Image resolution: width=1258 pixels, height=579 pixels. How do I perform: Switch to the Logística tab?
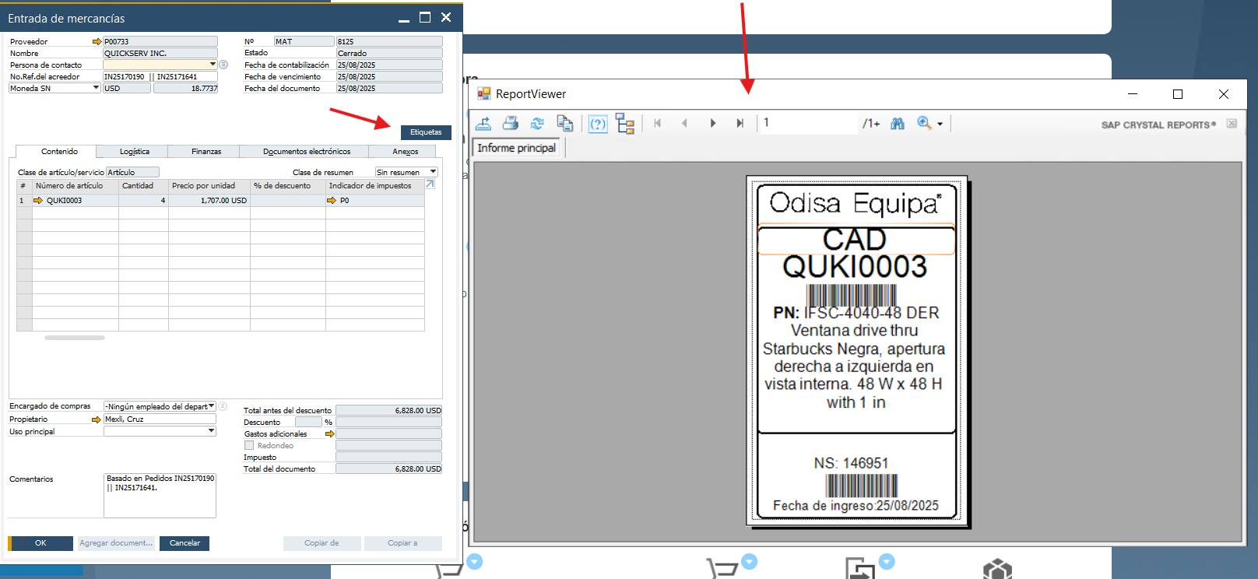point(135,152)
